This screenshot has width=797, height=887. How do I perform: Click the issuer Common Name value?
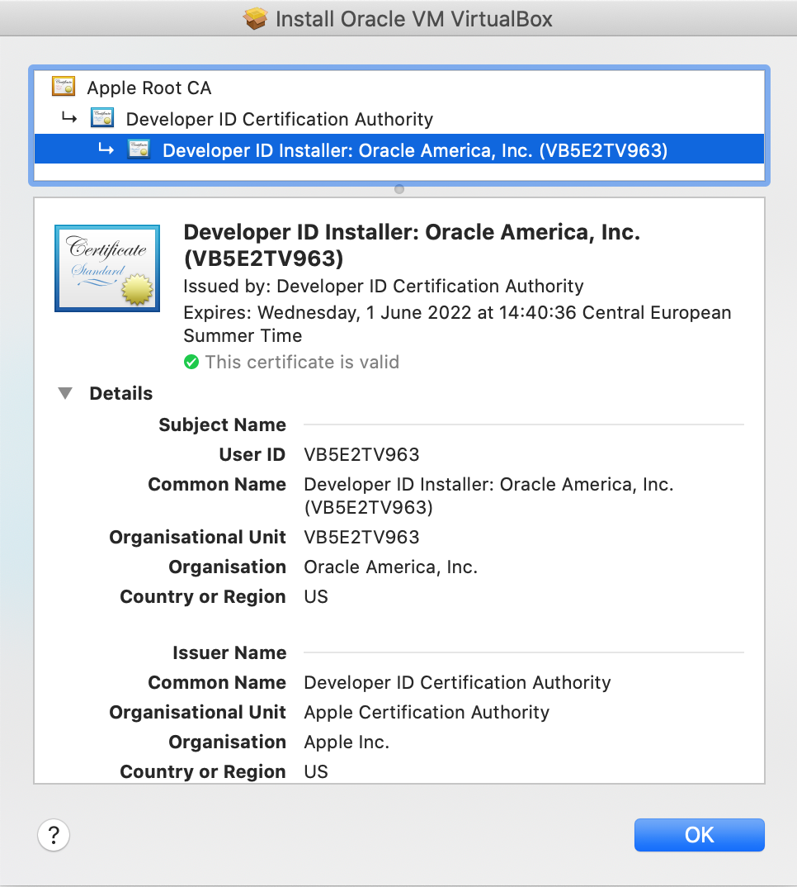[457, 683]
